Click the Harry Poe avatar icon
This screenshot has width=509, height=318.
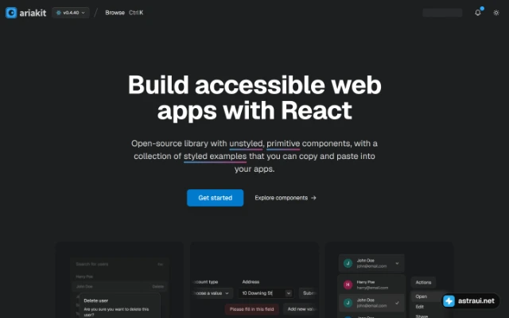(x=348, y=285)
